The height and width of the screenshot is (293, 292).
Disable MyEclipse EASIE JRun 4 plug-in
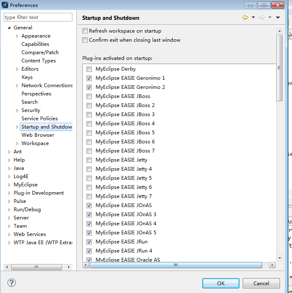[89, 251]
